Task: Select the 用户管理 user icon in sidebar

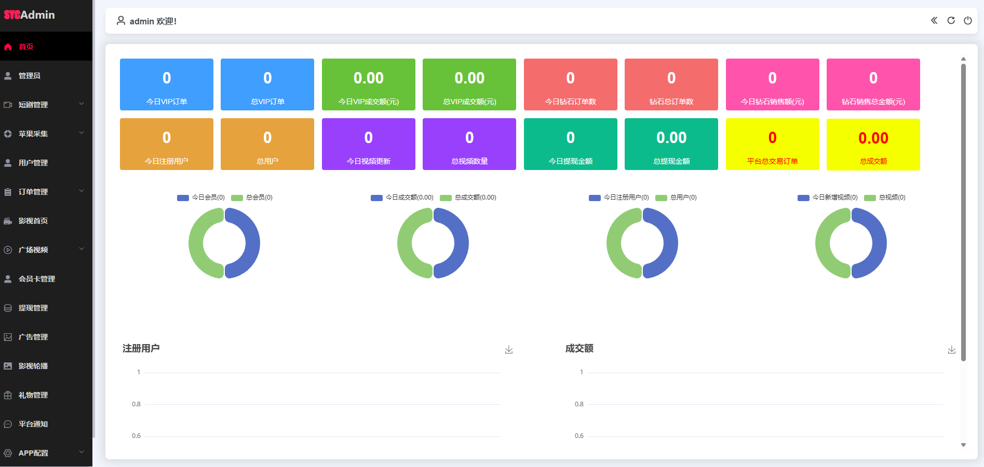Action: (8, 163)
